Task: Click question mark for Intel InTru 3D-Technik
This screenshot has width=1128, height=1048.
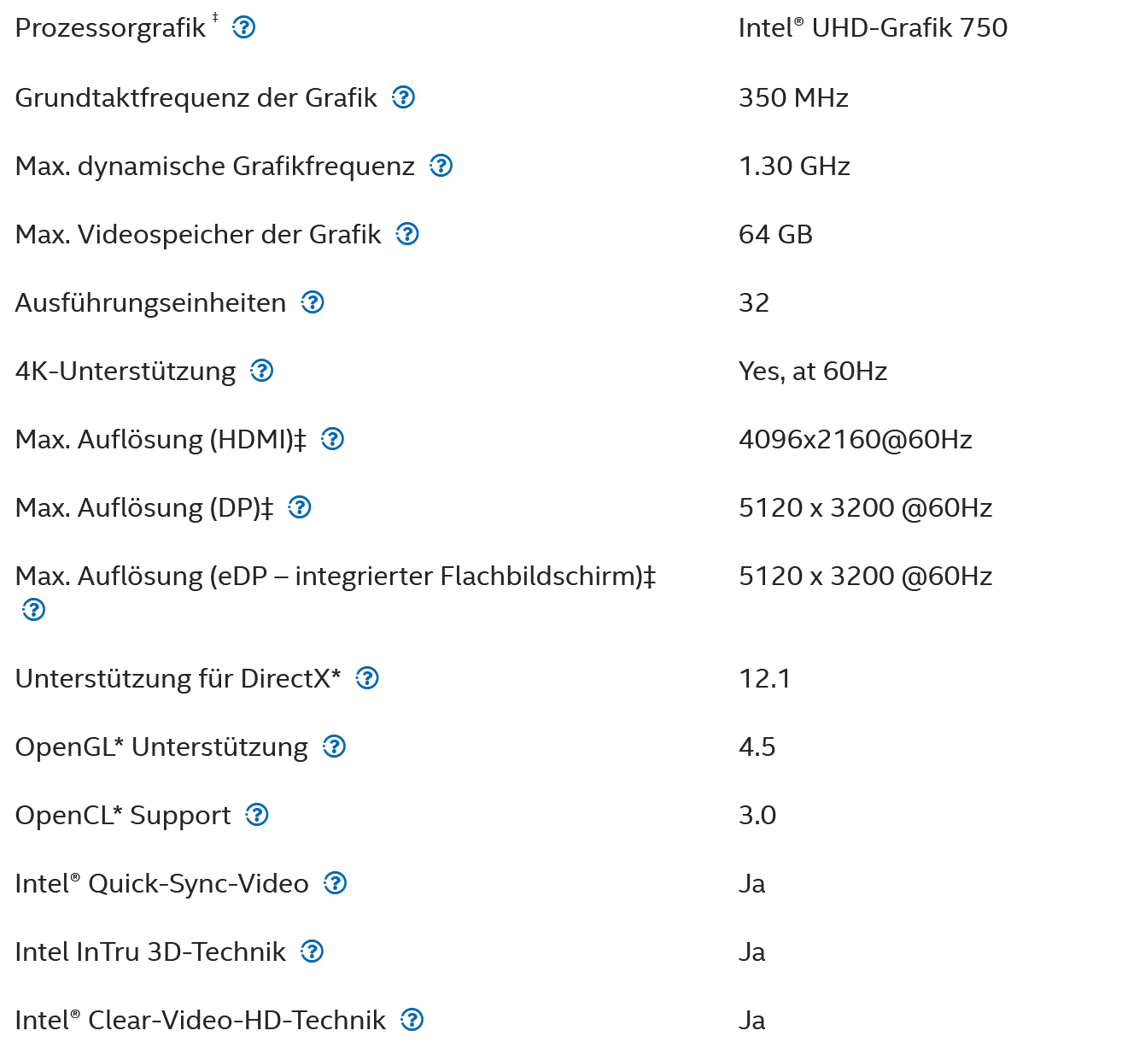Action: coord(313,951)
